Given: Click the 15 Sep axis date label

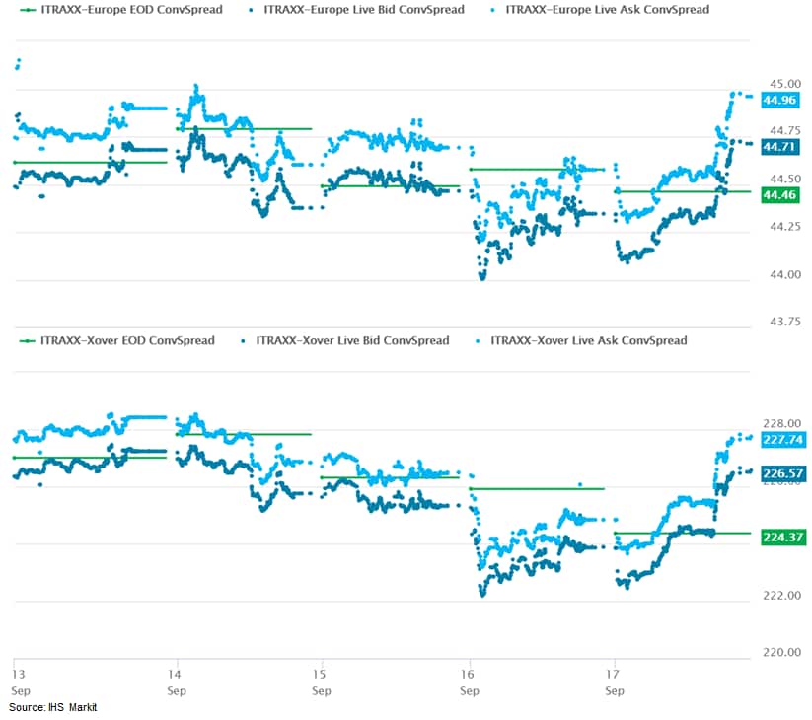Looking at the screenshot, I should click(321, 683).
